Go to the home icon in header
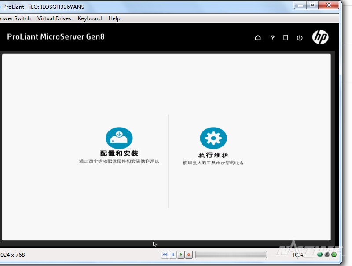Viewport: 352px width, 266px height. point(258,38)
